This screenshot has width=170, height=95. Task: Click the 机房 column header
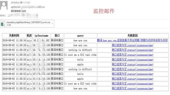pos(29,35)
